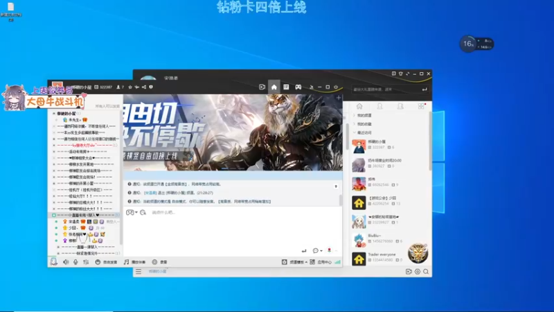Screen dimensions: 554x312
Task: Open the channel template dropdown
Action: pyautogui.click(x=294, y=262)
